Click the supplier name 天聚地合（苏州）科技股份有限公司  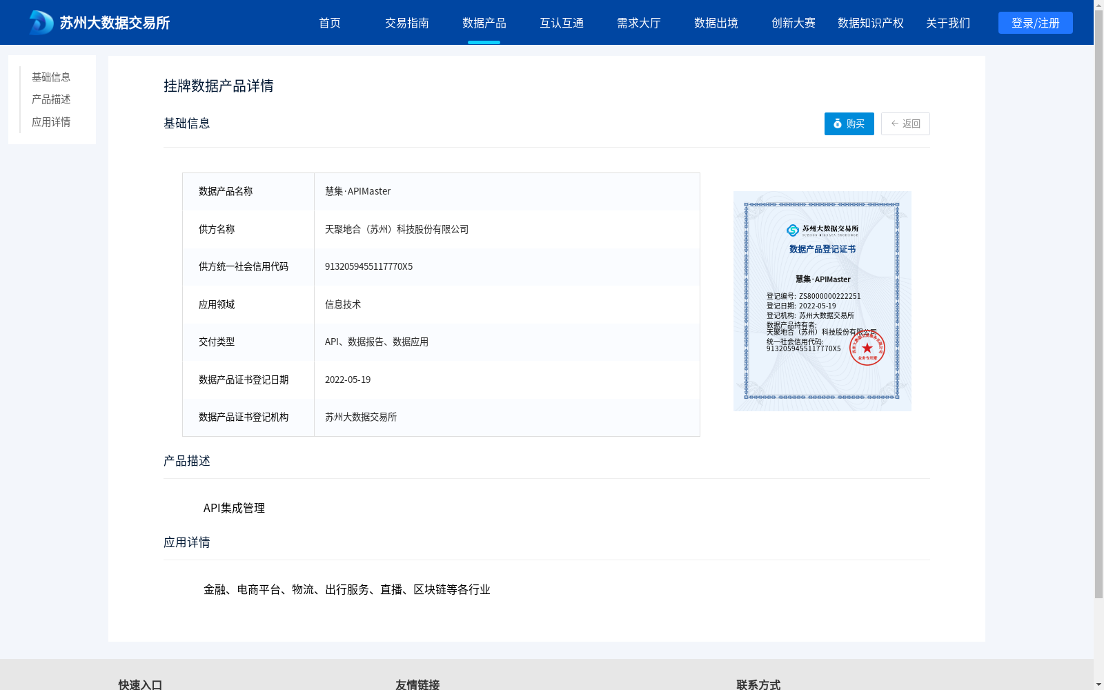tap(397, 229)
